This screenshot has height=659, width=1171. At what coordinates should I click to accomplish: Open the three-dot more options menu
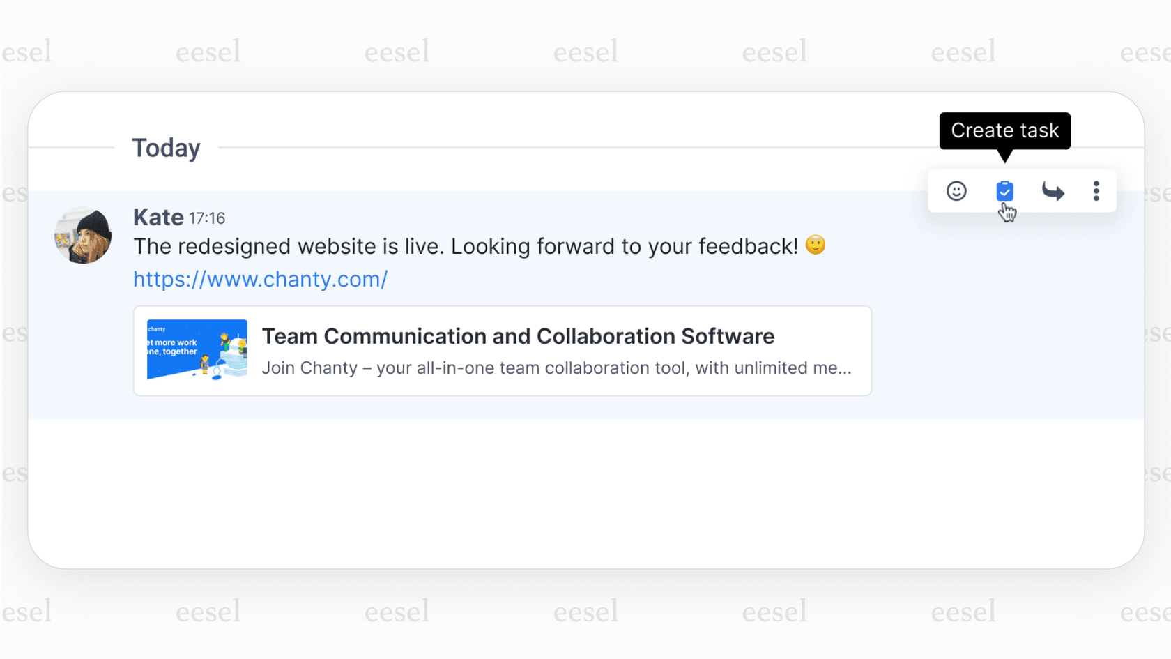click(1096, 190)
